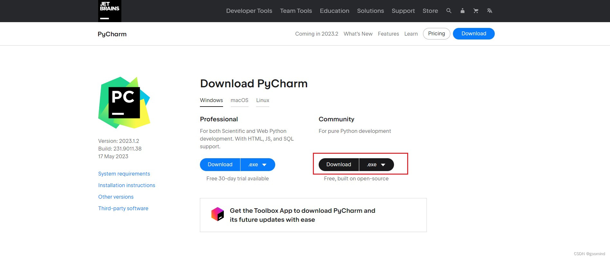Open Third-party software link

[x=123, y=208]
